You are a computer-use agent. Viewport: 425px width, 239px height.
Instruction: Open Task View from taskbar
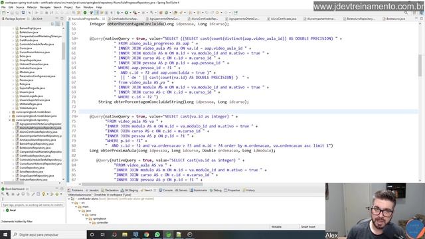[103, 234]
